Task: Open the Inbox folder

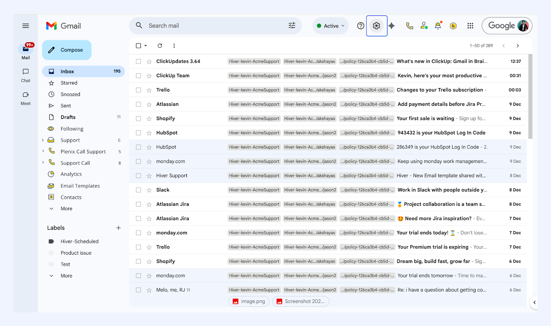Action: pos(83,71)
